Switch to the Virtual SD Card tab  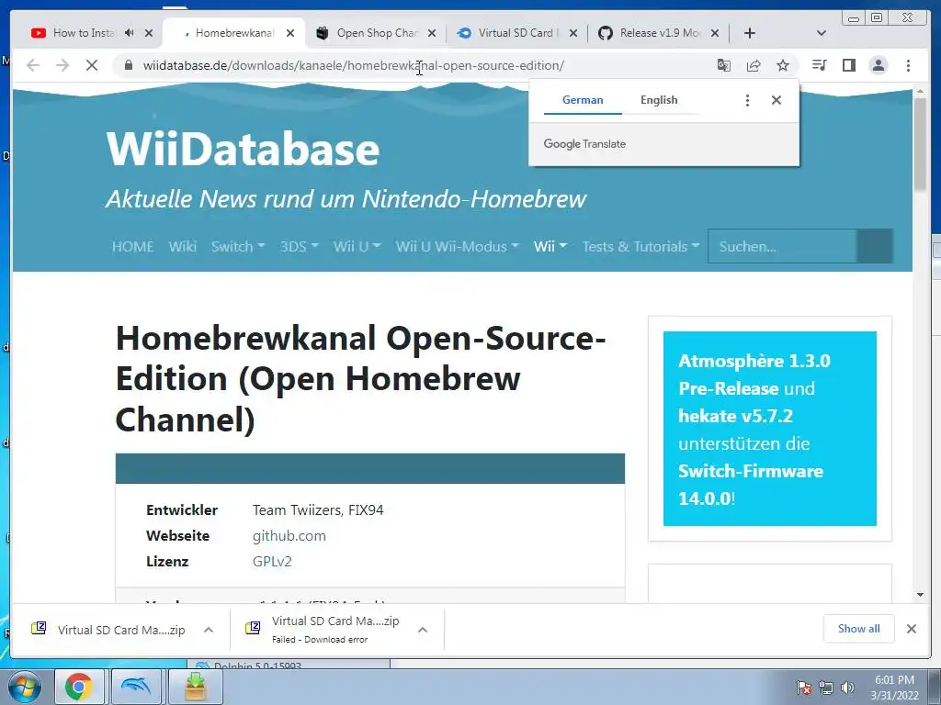pos(517,33)
